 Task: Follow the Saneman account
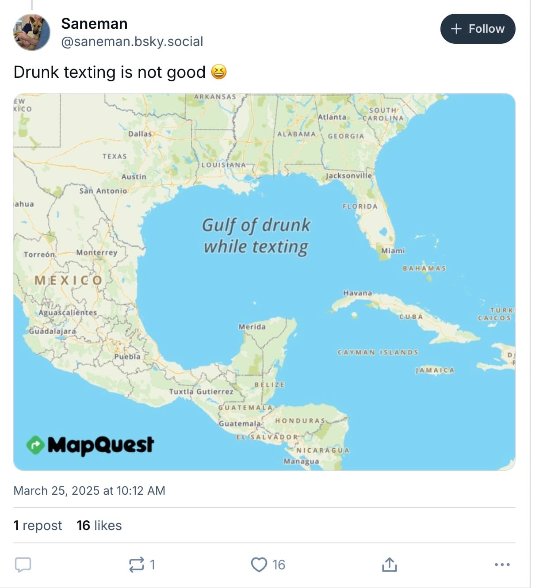(x=478, y=29)
